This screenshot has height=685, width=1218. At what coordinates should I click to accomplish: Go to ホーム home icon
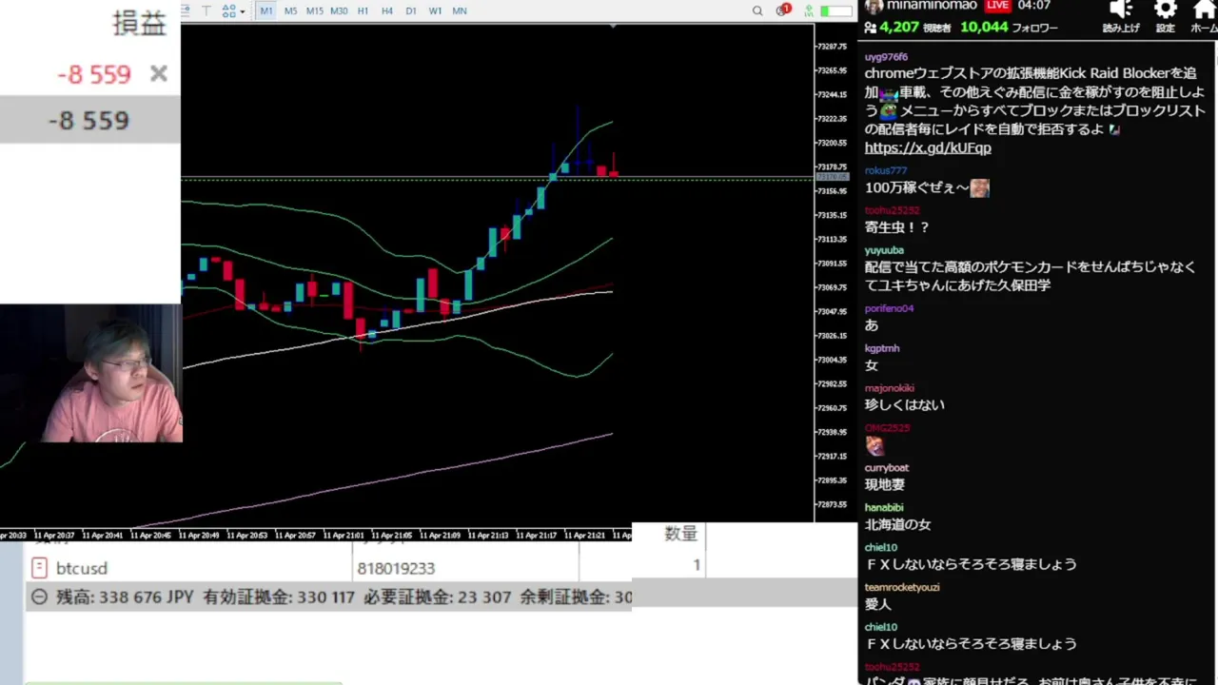1205,10
